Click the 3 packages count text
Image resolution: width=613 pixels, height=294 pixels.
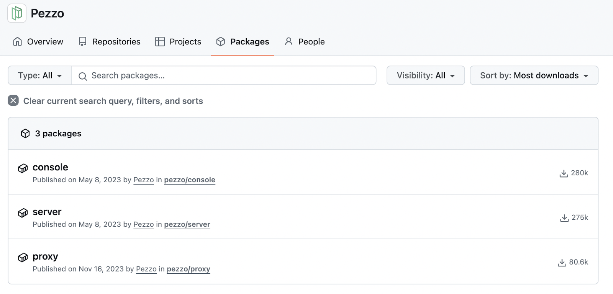click(x=58, y=134)
